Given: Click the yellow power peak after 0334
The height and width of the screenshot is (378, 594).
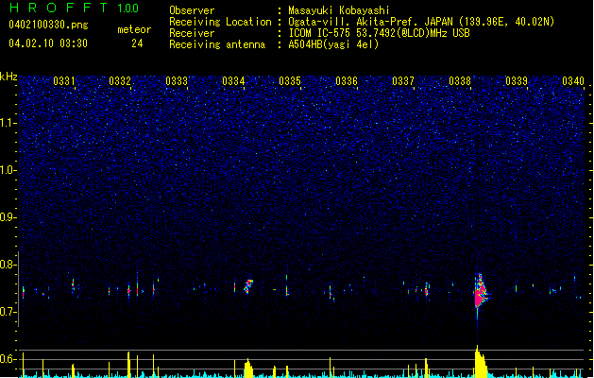Looking at the screenshot, I should point(248,369).
